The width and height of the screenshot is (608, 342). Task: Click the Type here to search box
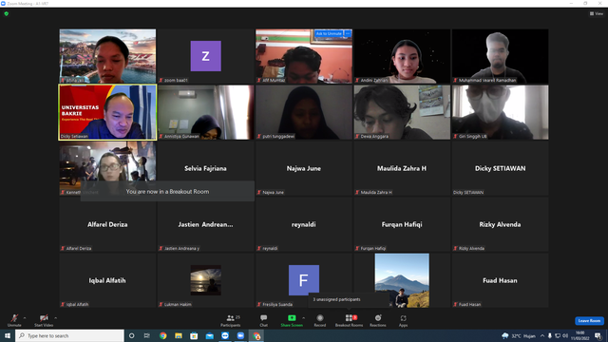point(69,335)
